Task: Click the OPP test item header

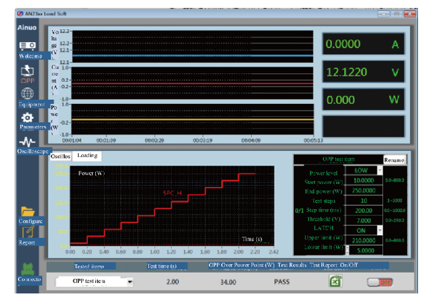Action: [x=339, y=159]
